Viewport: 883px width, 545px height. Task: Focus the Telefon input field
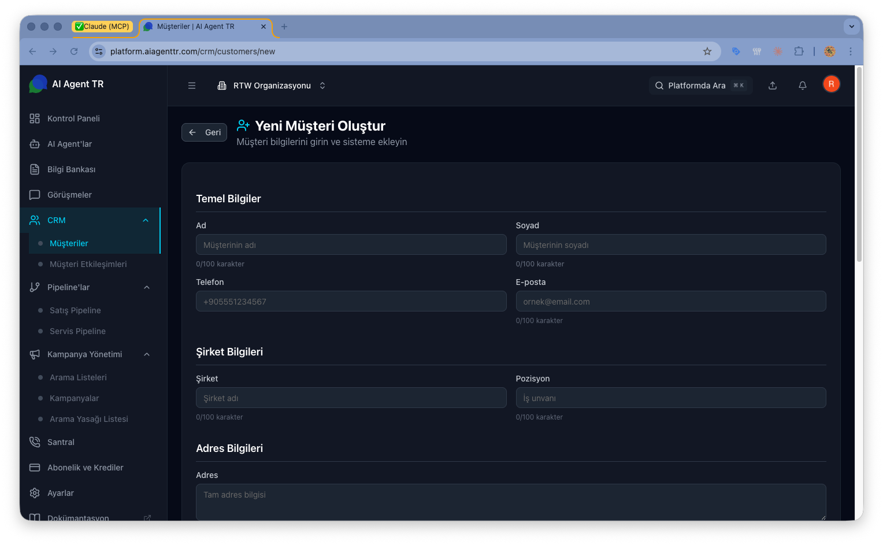[x=351, y=301]
